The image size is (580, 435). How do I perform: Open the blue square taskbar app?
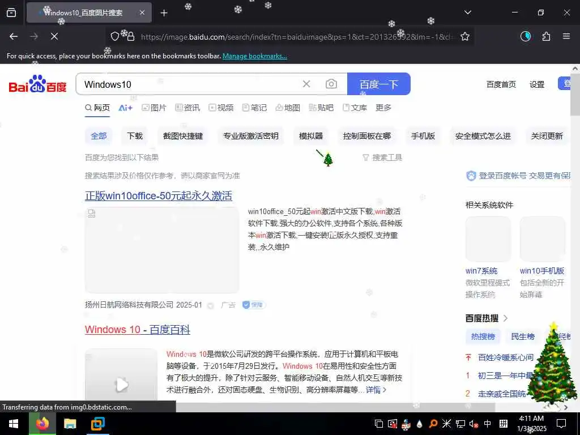tap(97, 424)
